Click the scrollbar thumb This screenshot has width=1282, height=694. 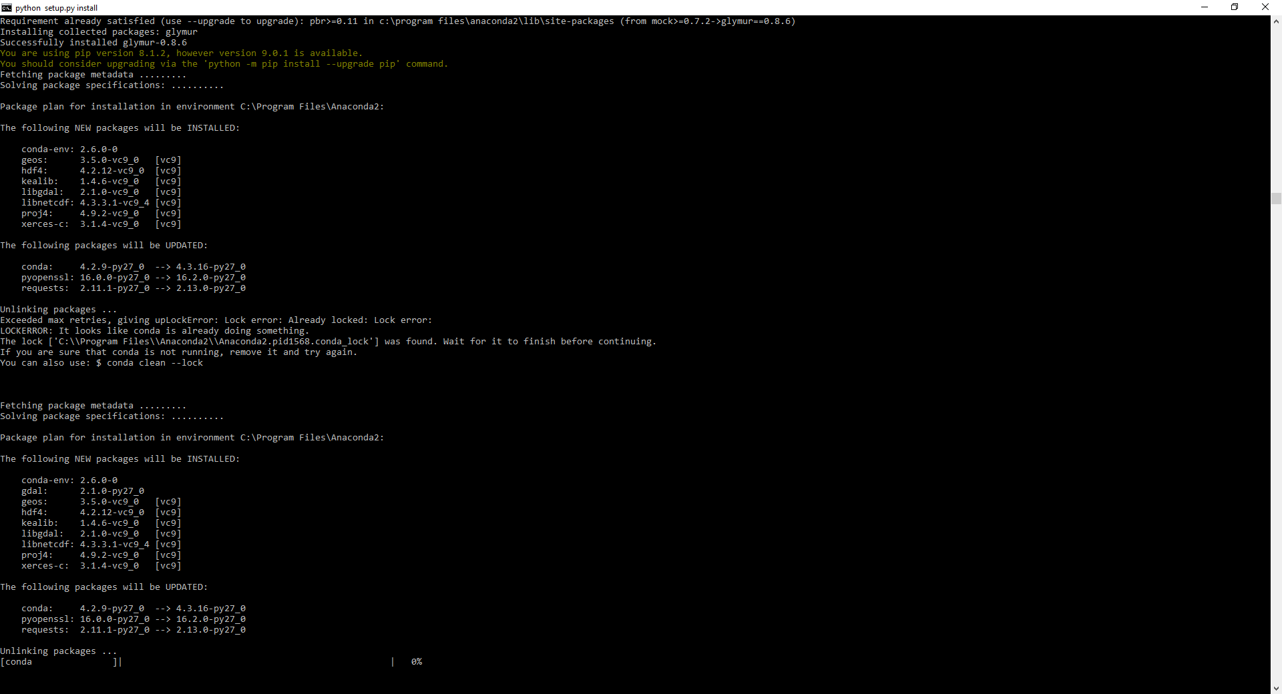1276,198
